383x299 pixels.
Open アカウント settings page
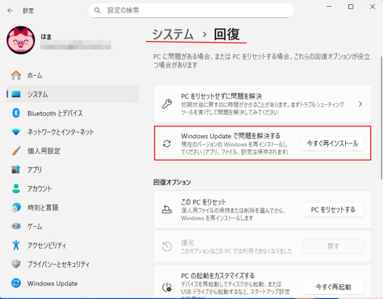pos(73,189)
